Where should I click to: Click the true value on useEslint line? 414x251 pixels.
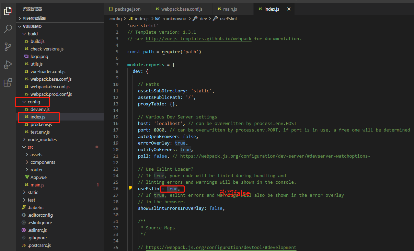tap(172, 189)
